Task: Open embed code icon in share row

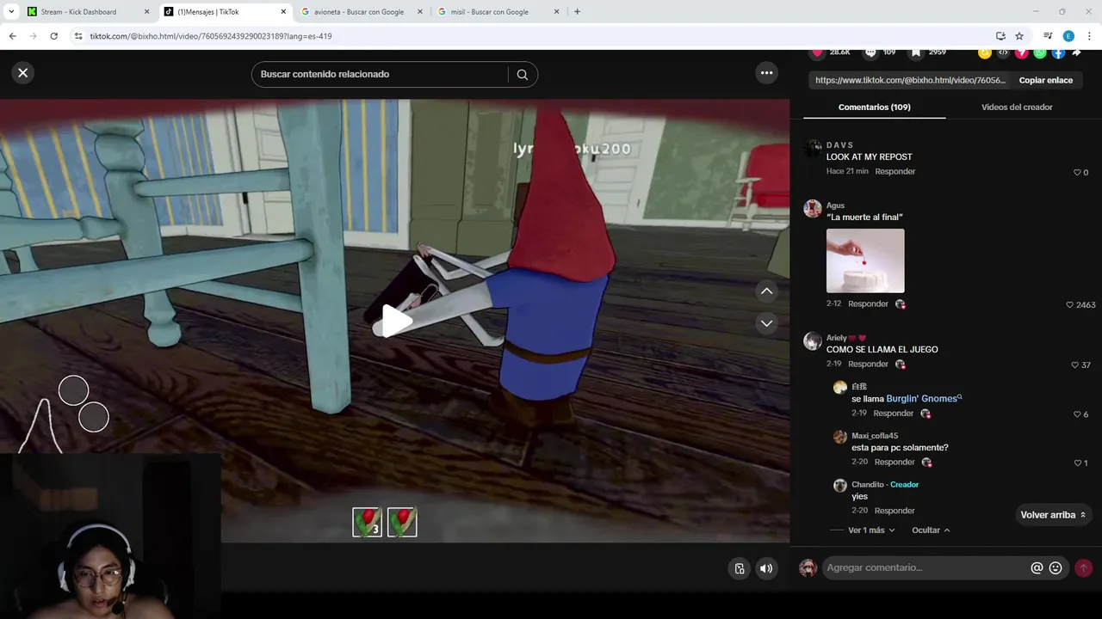Action: (x=1003, y=53)
